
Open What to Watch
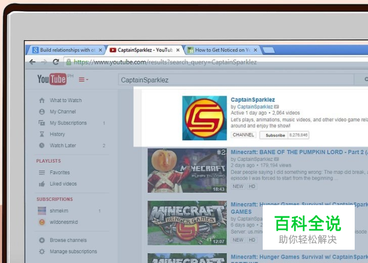66,100
